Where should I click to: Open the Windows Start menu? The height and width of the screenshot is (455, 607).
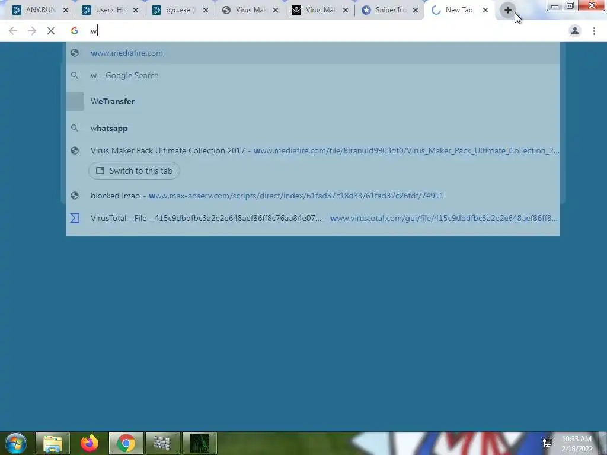[x=15, y=443]
